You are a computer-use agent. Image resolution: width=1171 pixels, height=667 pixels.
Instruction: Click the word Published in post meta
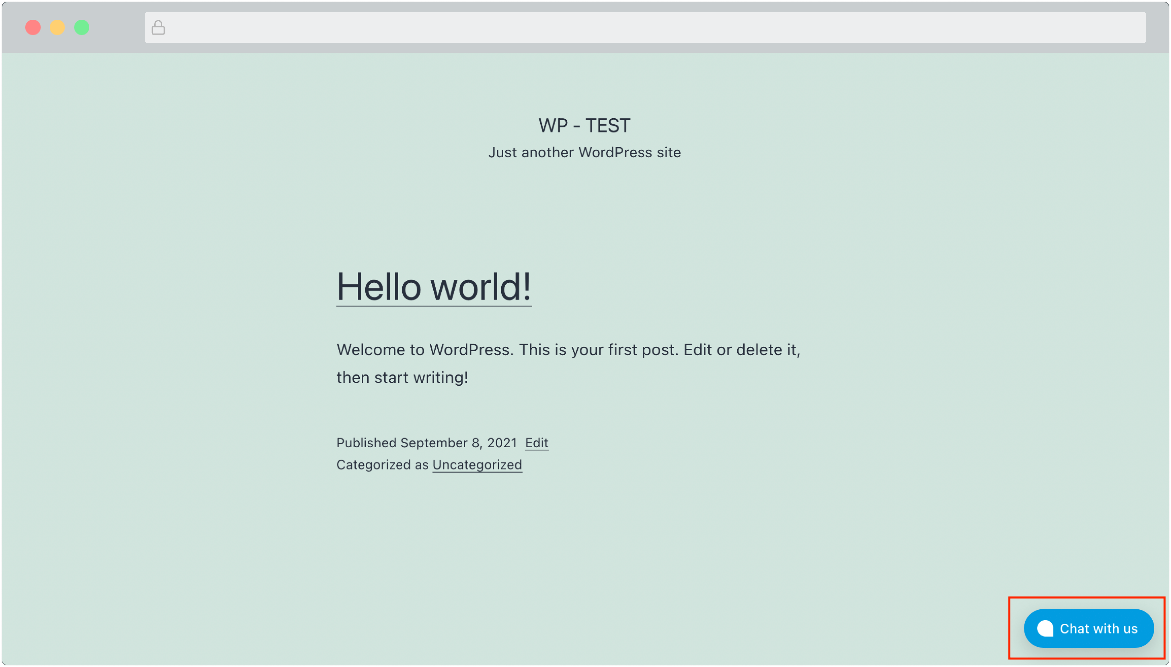[x=366, y=443]
